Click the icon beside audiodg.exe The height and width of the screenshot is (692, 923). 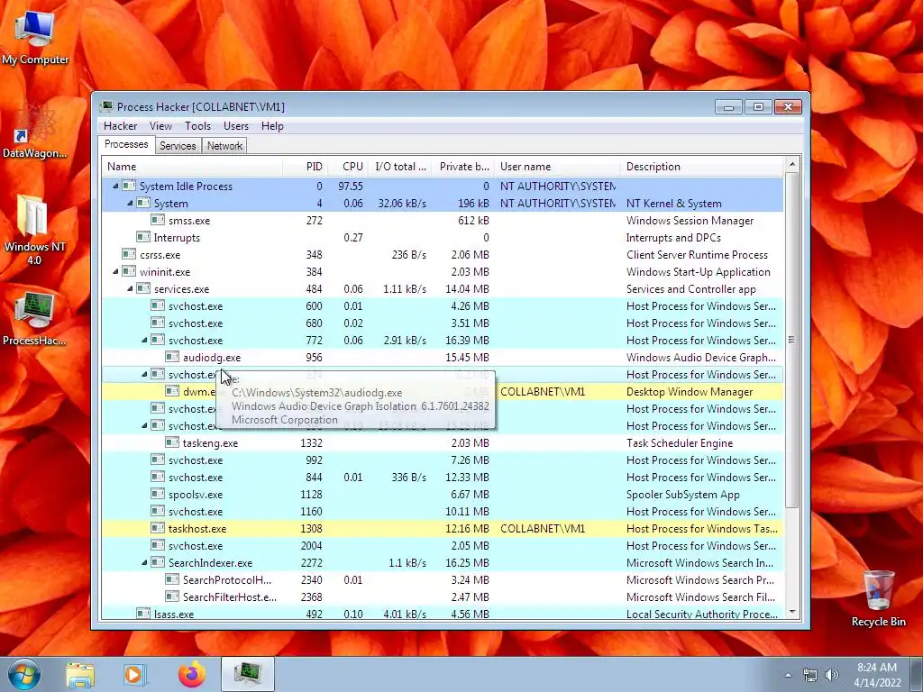(172, 357)
